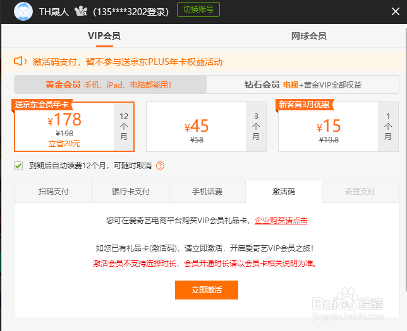Click the 激活码支付 notice banner text
This screenshot has height=331, width=407.
pyautogui.click(x=128, y=62)
